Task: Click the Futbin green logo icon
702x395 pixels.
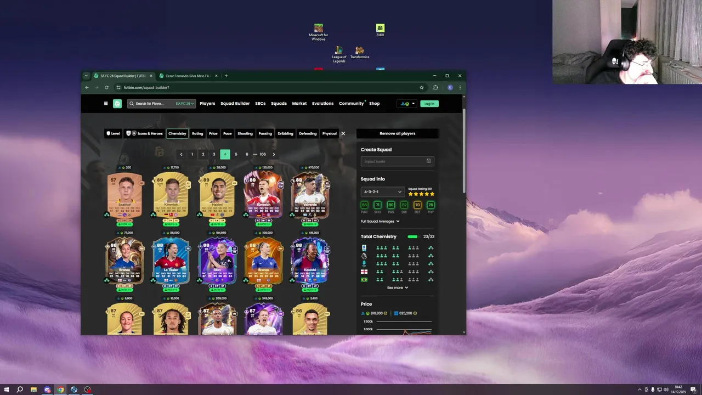Action: (117, 103)
